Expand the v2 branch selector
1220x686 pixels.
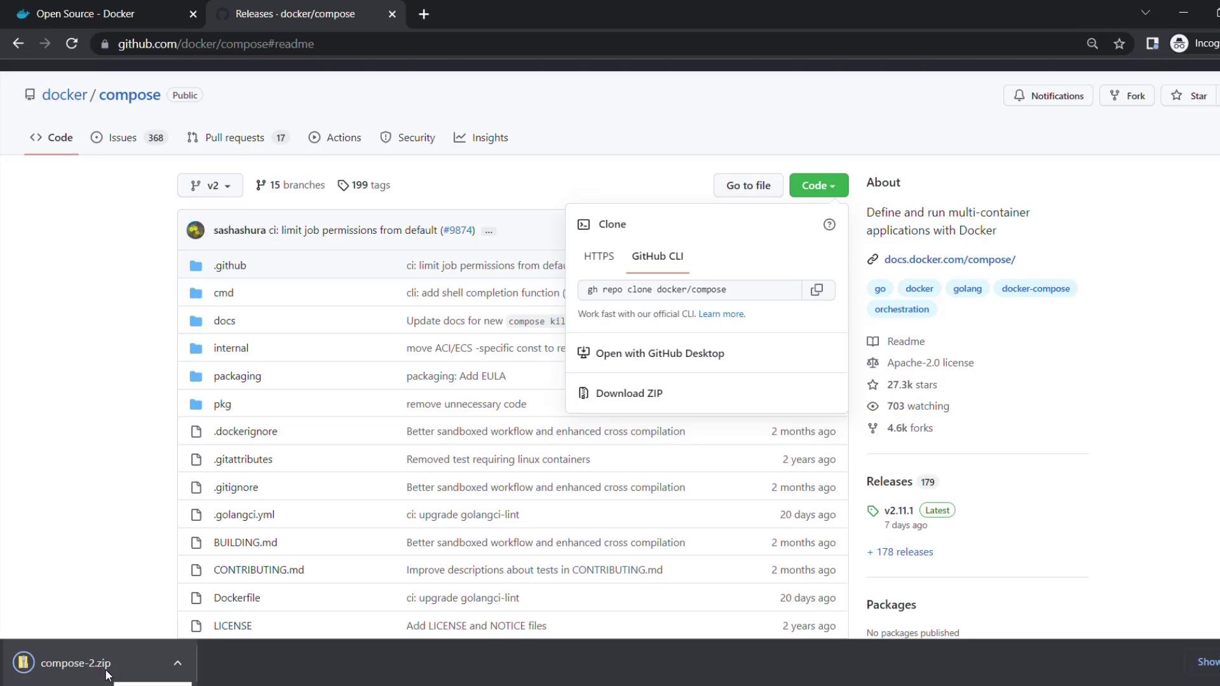click(x=210, y=185)
